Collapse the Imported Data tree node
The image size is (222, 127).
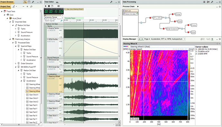tap(10, 22)
